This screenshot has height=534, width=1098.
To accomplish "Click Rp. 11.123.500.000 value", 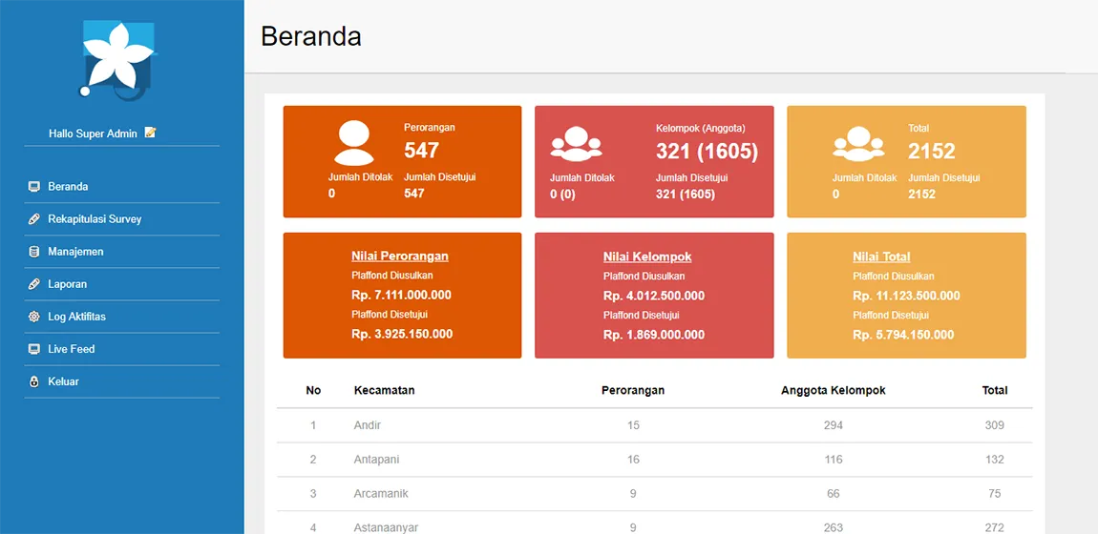I will click(x=906, y=296).
